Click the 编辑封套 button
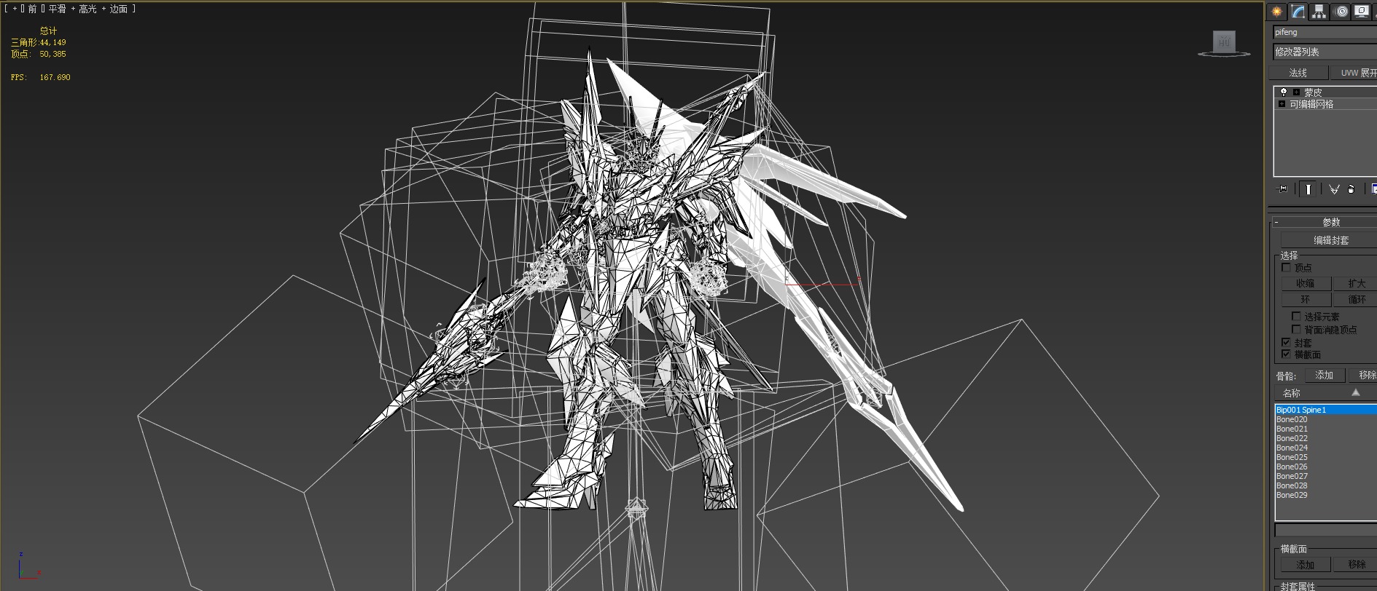 pyautogui.click(x=1330, y=240)
